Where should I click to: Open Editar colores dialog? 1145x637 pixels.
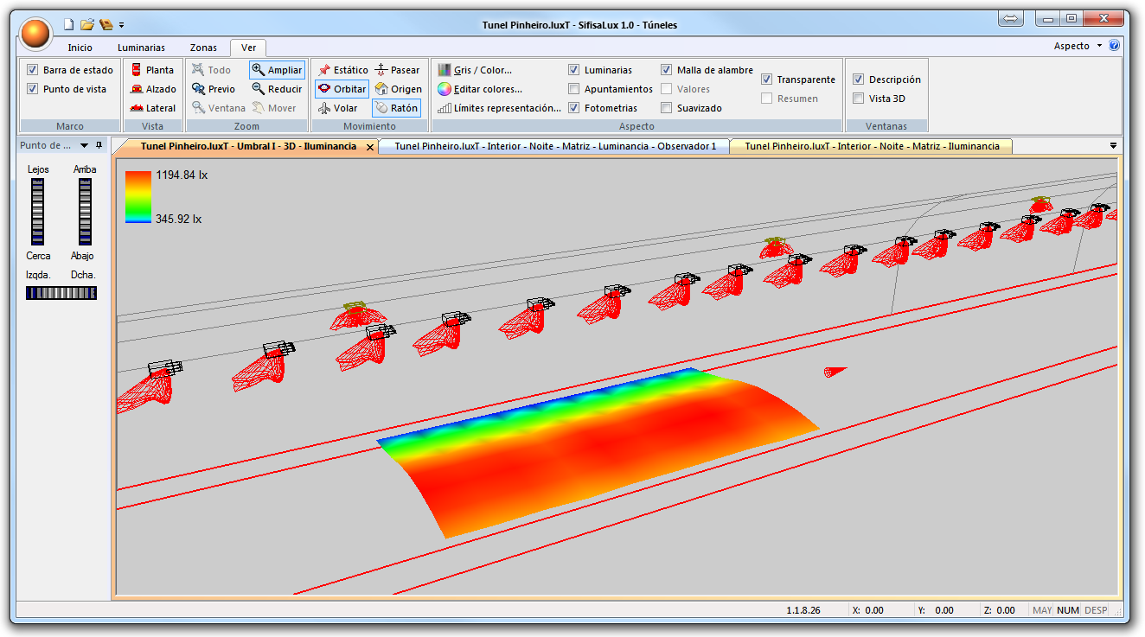click(479, 89)
